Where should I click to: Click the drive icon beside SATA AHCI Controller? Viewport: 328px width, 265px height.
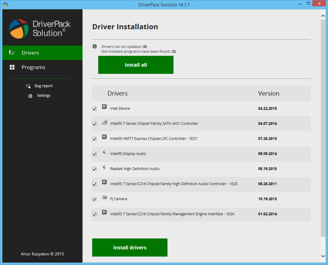coord(104,122)
